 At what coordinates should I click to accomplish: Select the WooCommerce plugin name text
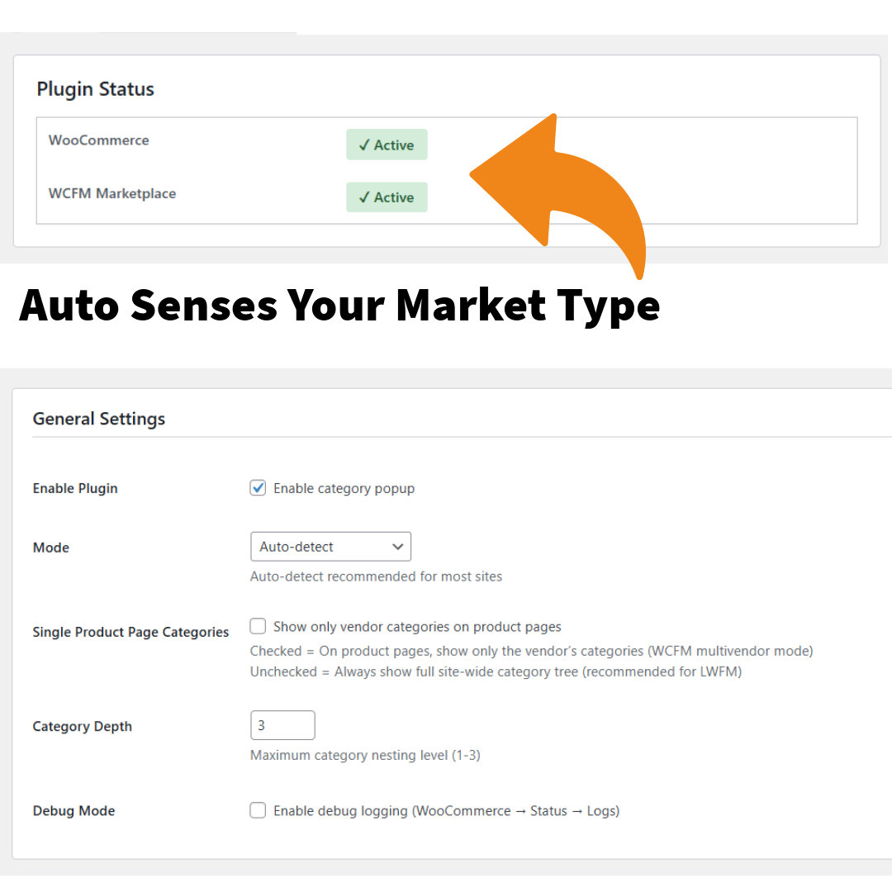[x=99, y=140]
